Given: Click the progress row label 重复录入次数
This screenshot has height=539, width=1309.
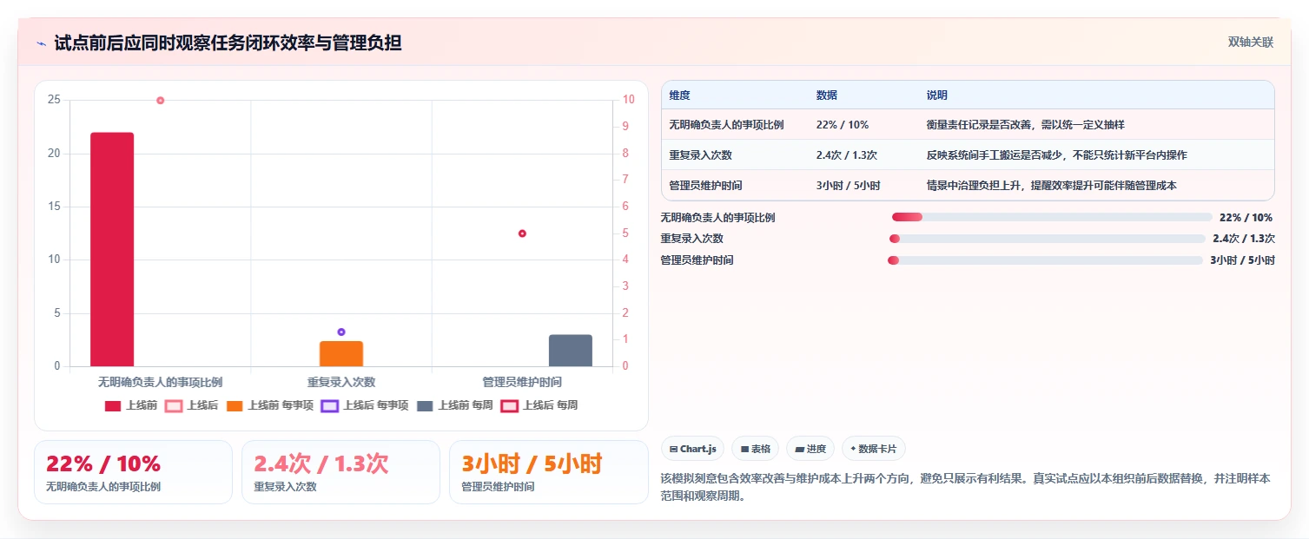Looking at the screenshot, I should [x=692, y=239].
